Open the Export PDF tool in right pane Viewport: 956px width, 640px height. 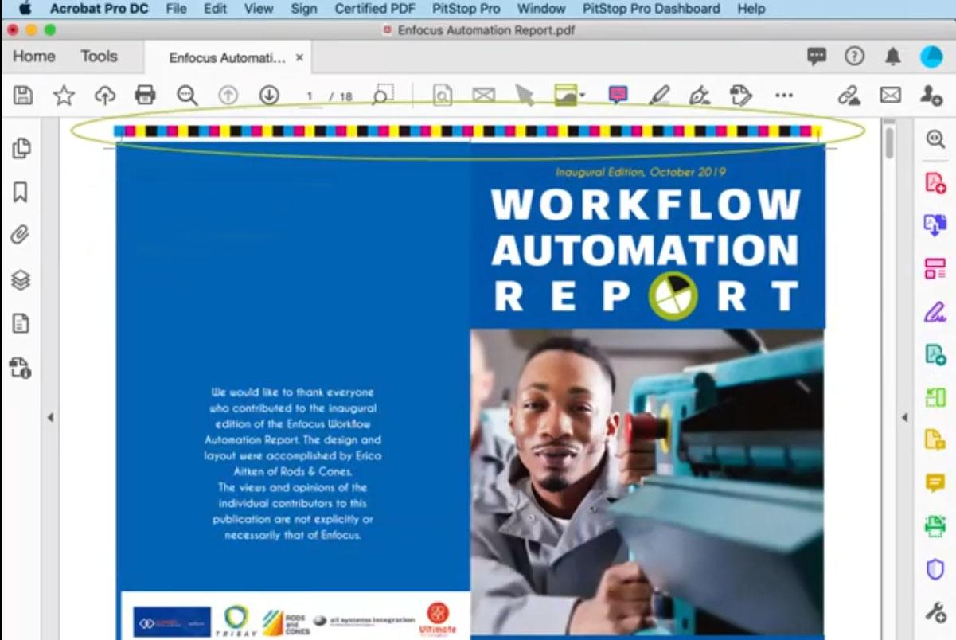pyautogui.click(x=935, y=225)
